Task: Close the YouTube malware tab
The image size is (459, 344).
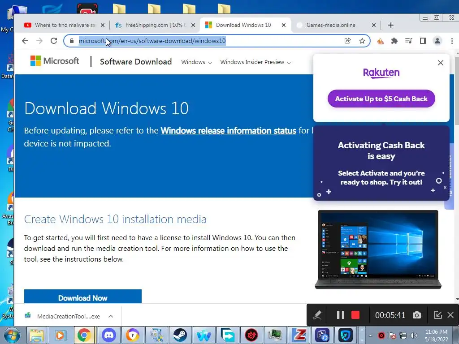Action: pos(103,25)
